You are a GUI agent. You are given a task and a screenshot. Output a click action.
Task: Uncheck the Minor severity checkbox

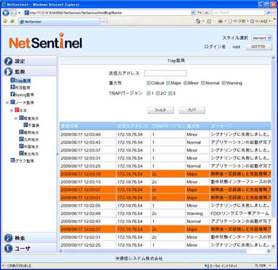tap(186, 83)
